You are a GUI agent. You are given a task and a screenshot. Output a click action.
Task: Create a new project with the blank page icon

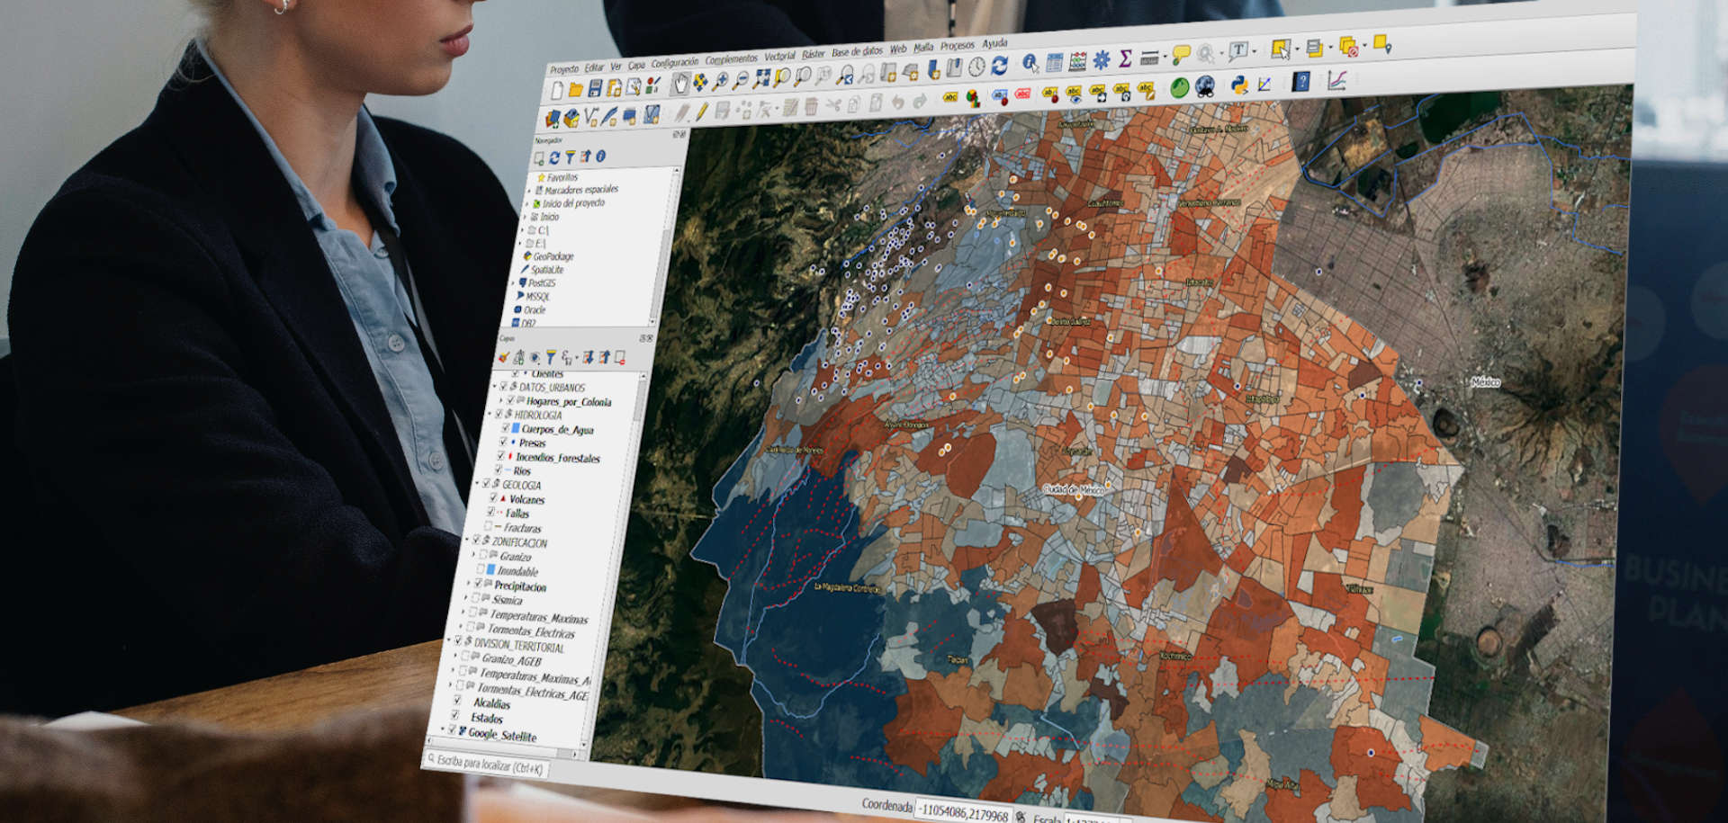pos(558,90)
